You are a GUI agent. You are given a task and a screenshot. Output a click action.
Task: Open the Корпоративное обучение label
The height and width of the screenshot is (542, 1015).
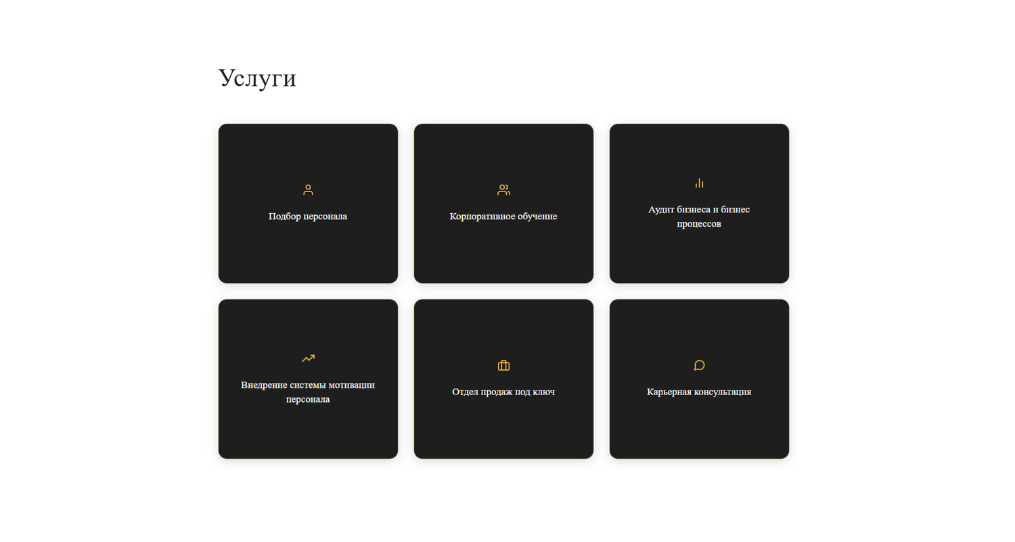tap(503, 217)
